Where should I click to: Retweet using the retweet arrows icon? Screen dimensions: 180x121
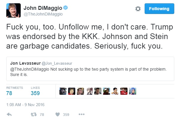click(34, 114)
